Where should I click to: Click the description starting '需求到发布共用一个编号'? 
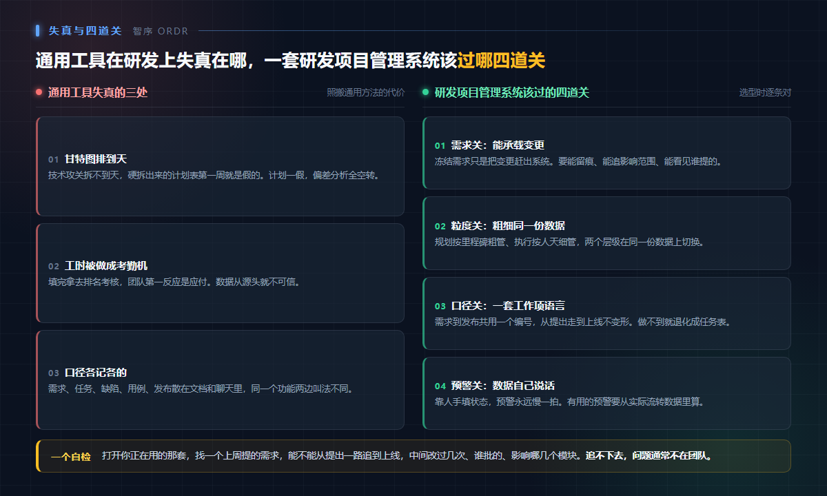[x=582, y=321]
